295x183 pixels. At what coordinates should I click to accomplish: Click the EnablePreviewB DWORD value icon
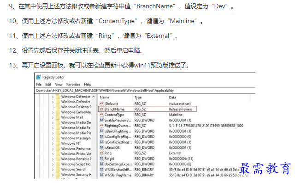point(101,120)
